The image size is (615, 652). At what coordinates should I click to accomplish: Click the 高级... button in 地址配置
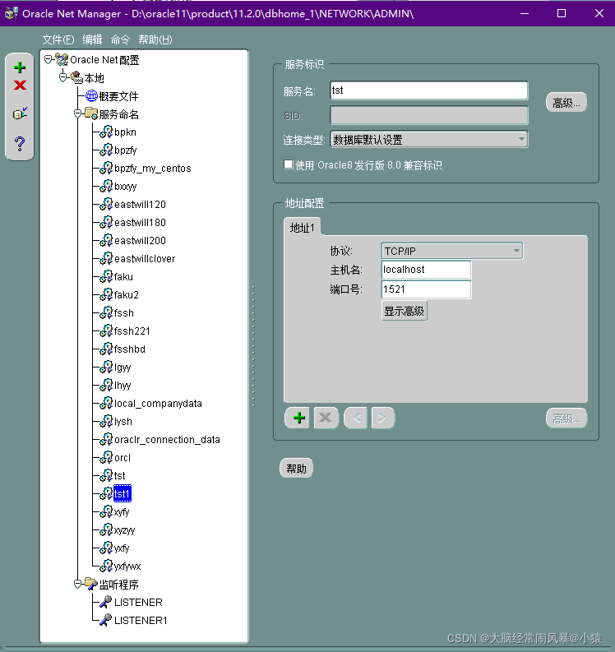click(566, 418)
